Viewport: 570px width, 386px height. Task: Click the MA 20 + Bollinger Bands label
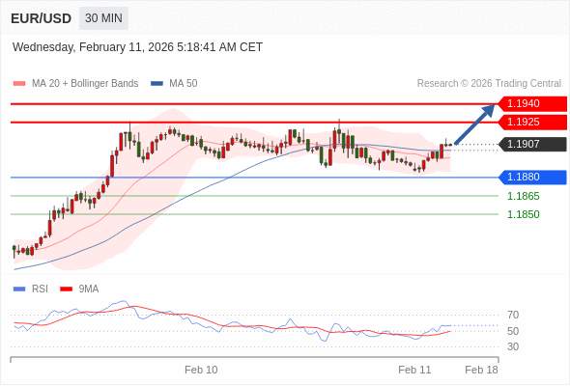coord(85,84)
